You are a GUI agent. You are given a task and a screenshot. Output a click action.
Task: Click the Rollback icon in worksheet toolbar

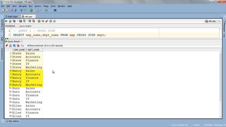34,21
